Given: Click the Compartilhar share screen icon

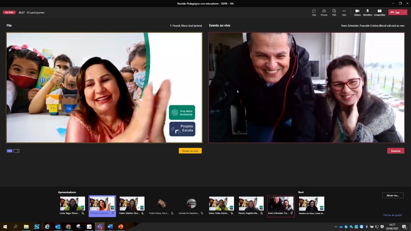Looking at the screenshot, I should click(380, 12).
